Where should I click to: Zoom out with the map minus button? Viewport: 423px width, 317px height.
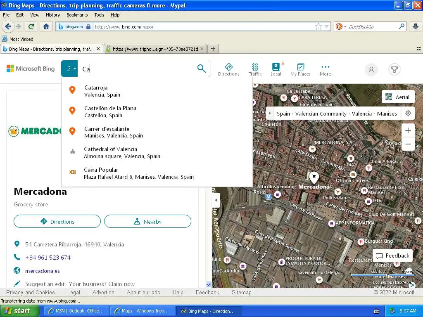tap(408, 144)
